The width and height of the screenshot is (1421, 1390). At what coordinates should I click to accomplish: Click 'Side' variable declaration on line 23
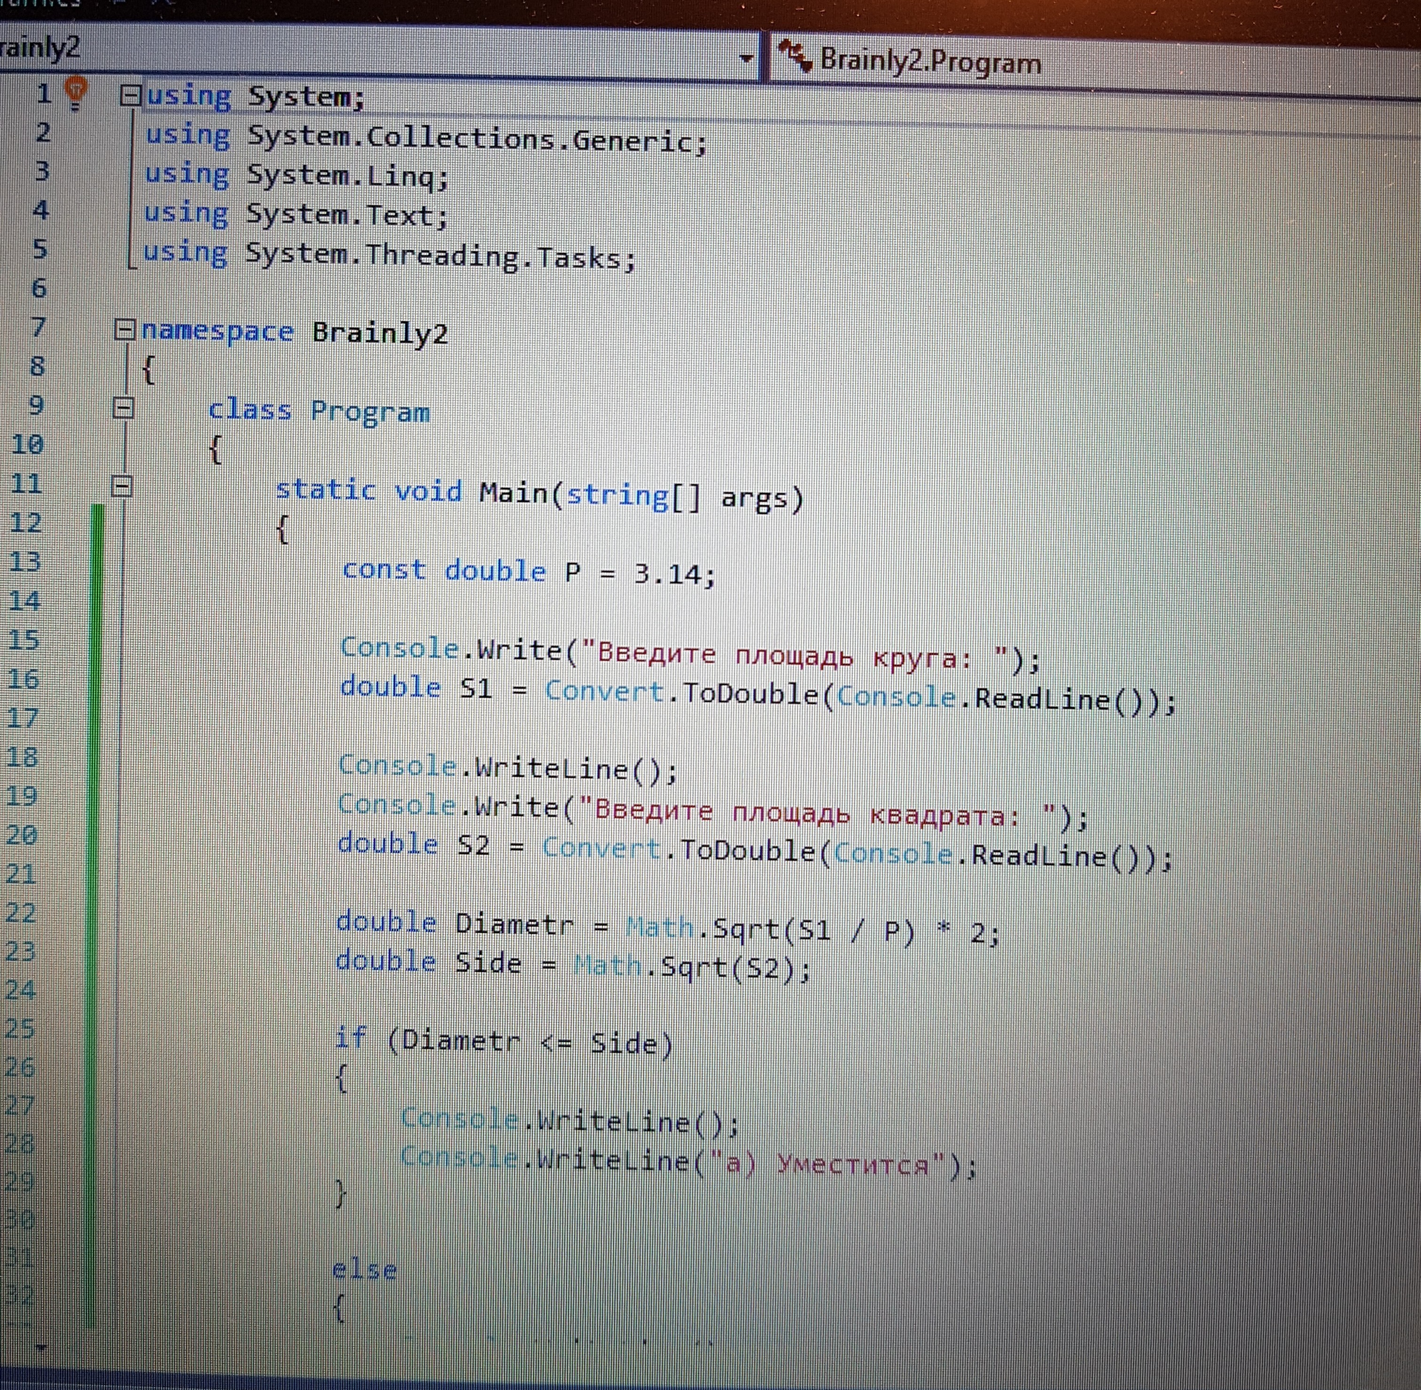pos(488,963)
